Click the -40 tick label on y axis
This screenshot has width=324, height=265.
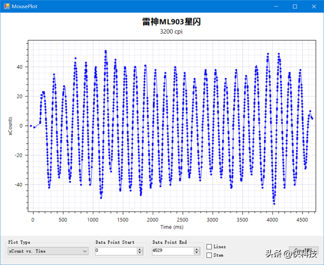pyautogui.click(x=19, y=185)
